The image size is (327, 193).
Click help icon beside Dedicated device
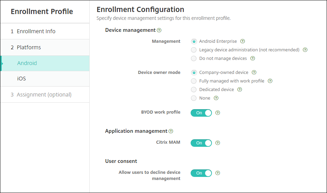pos(239,90)
